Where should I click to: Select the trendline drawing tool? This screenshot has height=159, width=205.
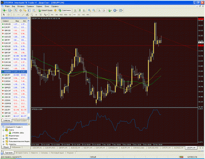pos(23,15)
